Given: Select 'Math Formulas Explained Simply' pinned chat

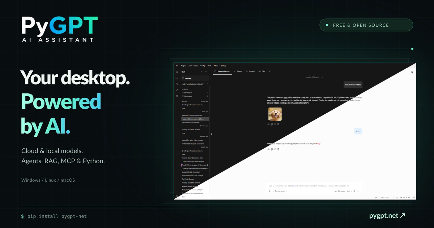Looking at the screenshot, I should point(193,84).
